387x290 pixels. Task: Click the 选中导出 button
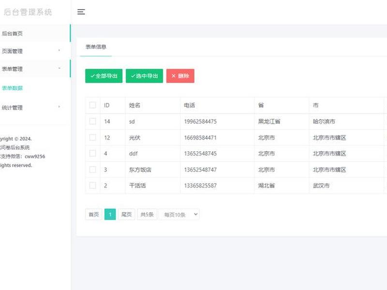point(144,76)
